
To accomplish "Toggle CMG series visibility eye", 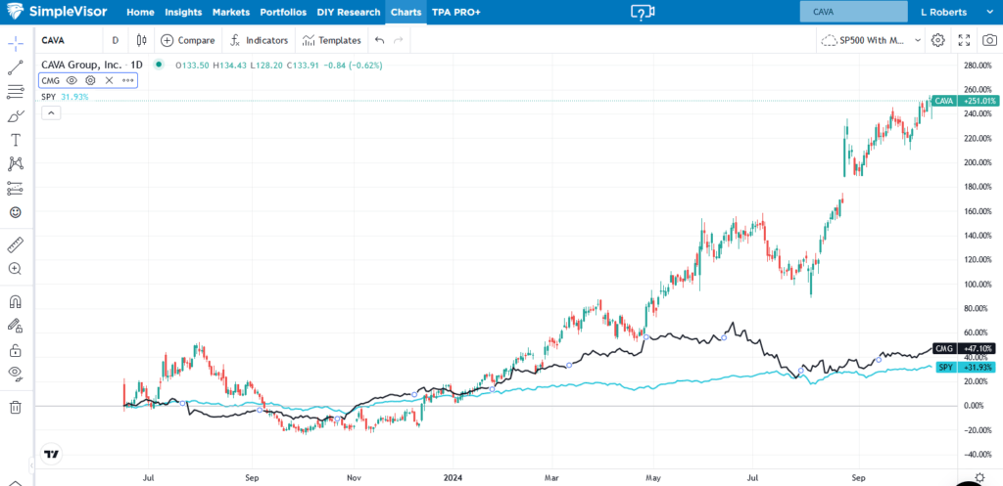I will point(72,80).
